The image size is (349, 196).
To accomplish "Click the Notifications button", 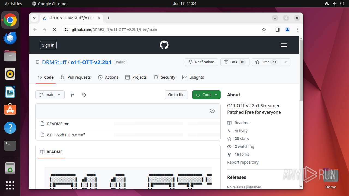I will pyautogui.click(x=201, y=62).
